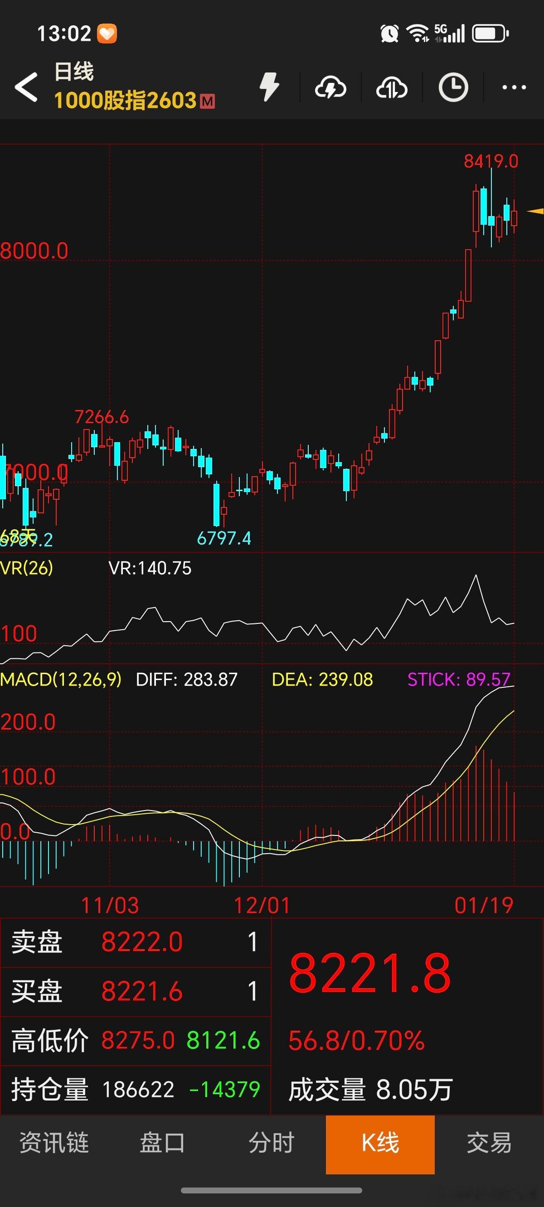Viewport: 544px width, 1207px height.
Task: Switch to the 盘口 tab
Action: pyautogui.click(x=163, y=1142)
